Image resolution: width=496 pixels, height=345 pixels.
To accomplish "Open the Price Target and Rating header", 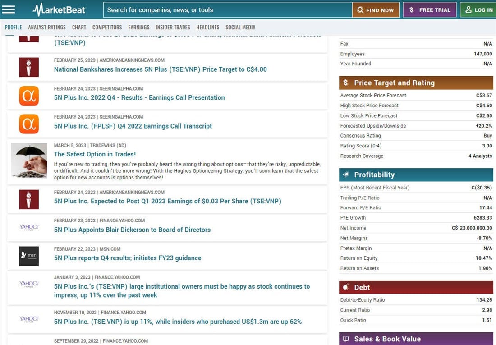I will click(x=417, y=83).
